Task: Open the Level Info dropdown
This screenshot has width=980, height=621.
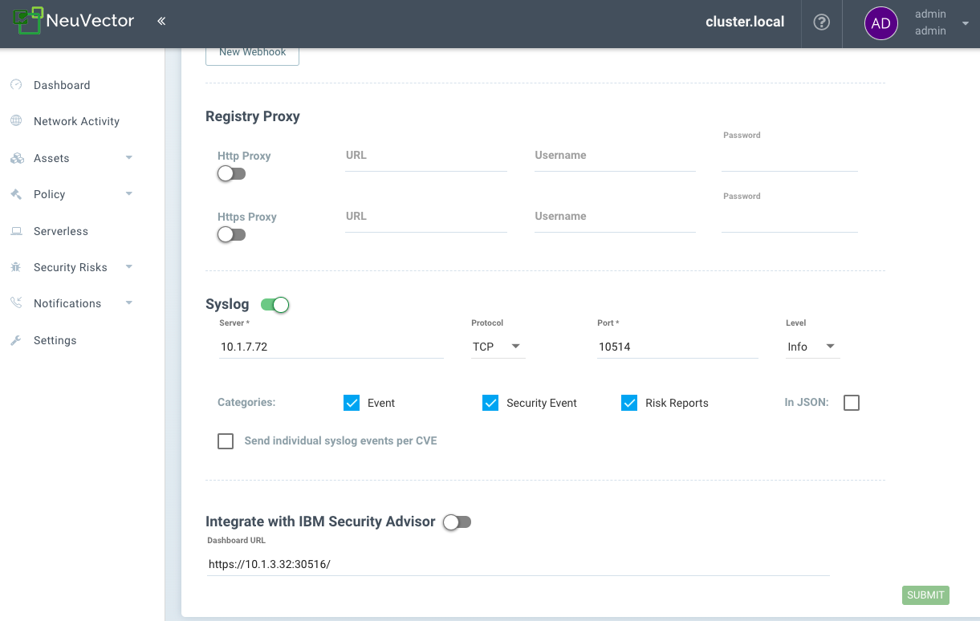Action: pos(811,347)
